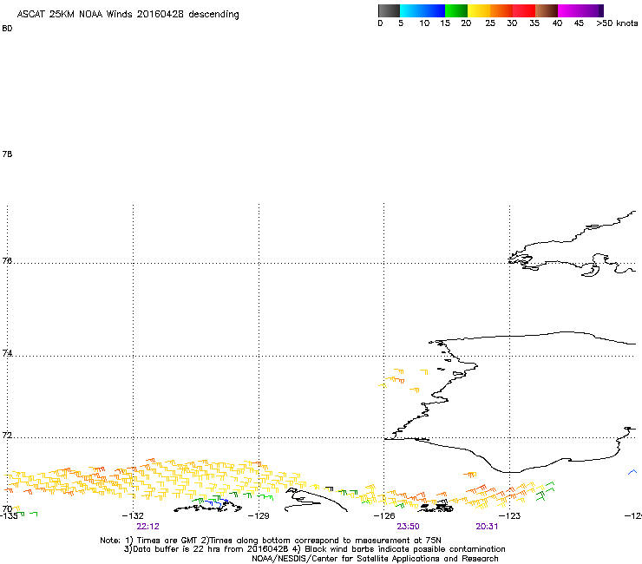Click the '25' legend scale label
This screenshot has width=642, height=564.
[x=490, y=23]
